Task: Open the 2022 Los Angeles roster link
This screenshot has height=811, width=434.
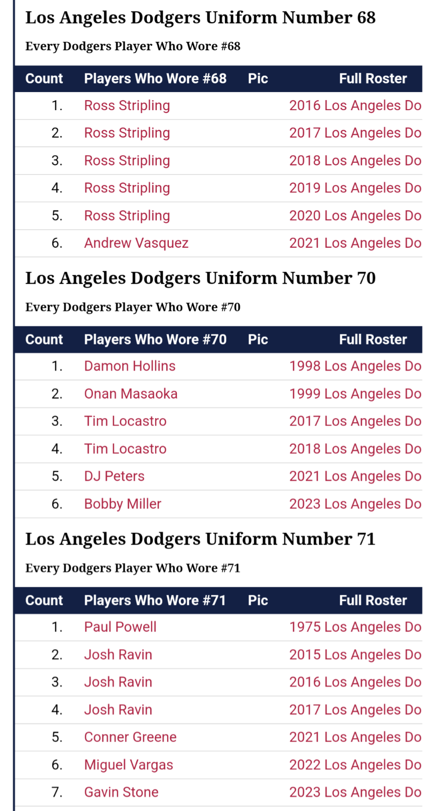Action: pos(355,765)
